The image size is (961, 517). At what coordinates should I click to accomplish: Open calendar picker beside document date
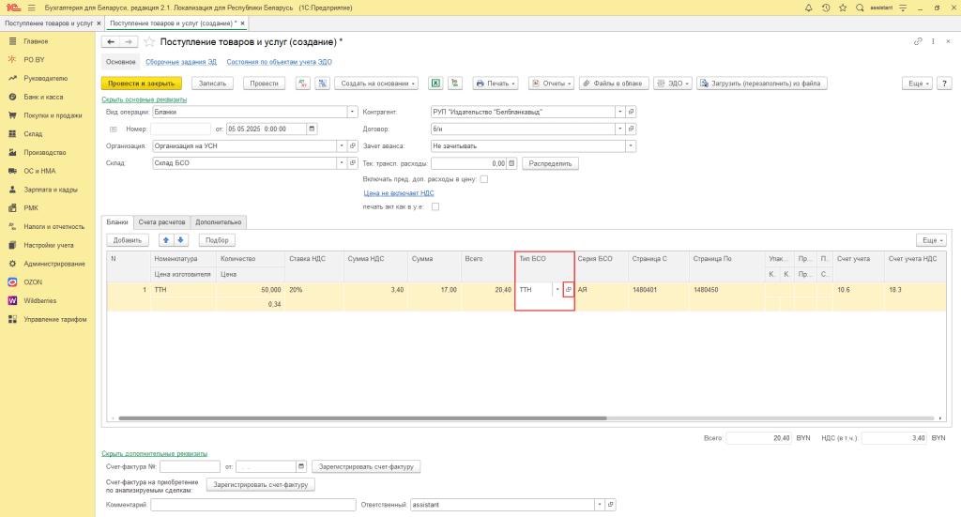click(x=312, y=129)
